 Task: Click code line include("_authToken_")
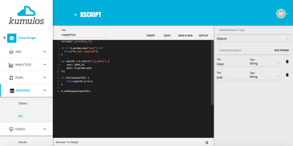tap(77, 41)
